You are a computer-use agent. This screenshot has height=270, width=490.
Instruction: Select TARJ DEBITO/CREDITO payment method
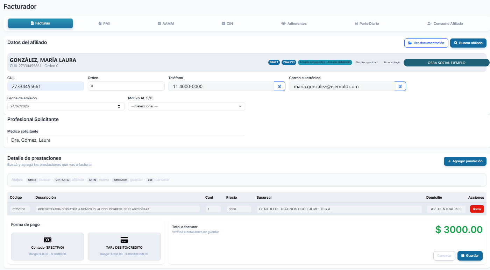tap(124, 247)
